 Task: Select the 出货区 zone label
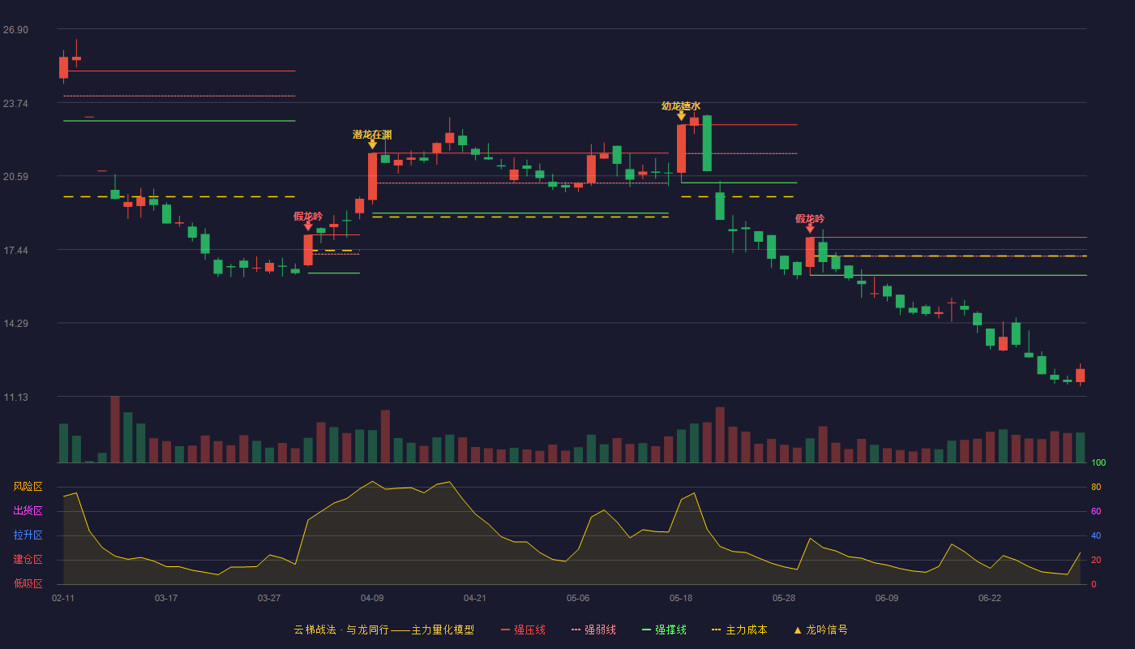(x=28, y=511)
